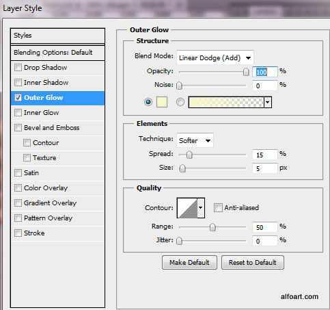
Task: Select the solid color radio button
Action: 148,102
